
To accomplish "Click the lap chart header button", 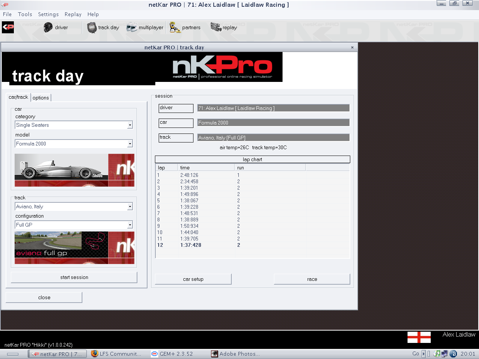I will 253,159.
